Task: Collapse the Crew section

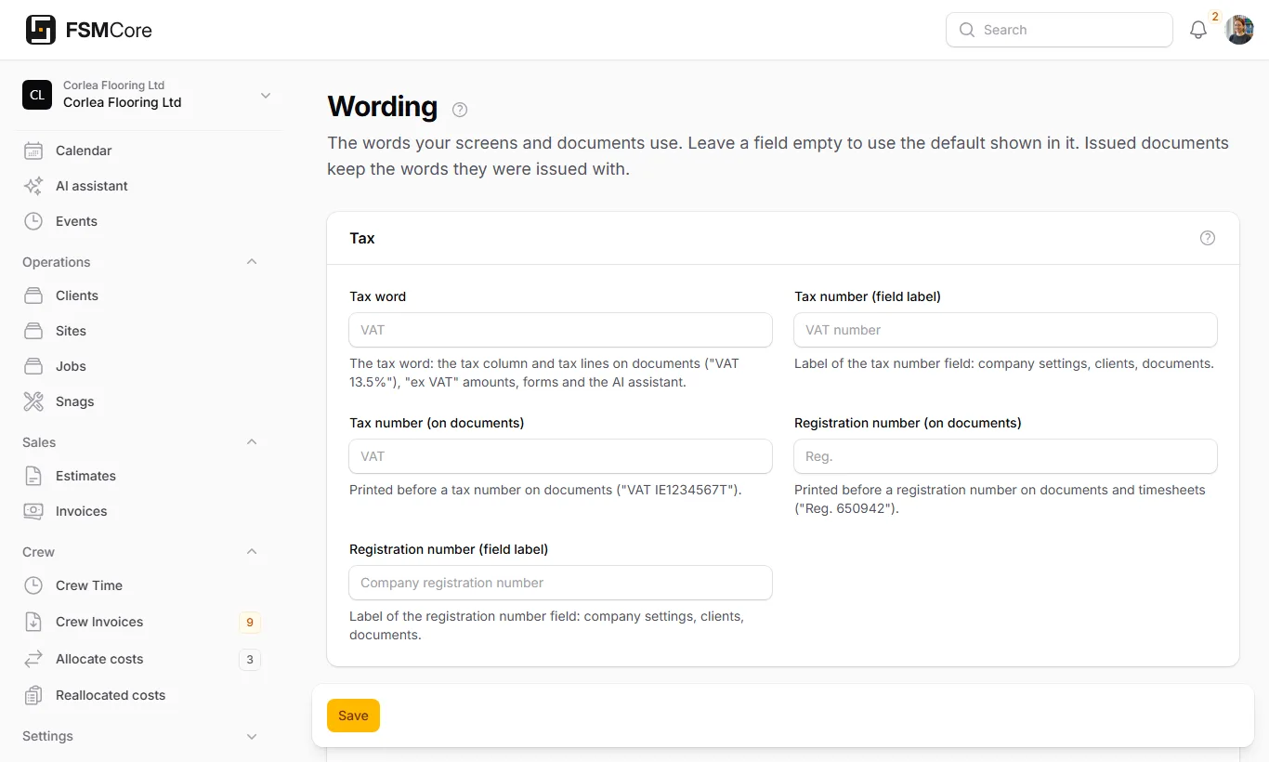Action: [x=252, y=552]
